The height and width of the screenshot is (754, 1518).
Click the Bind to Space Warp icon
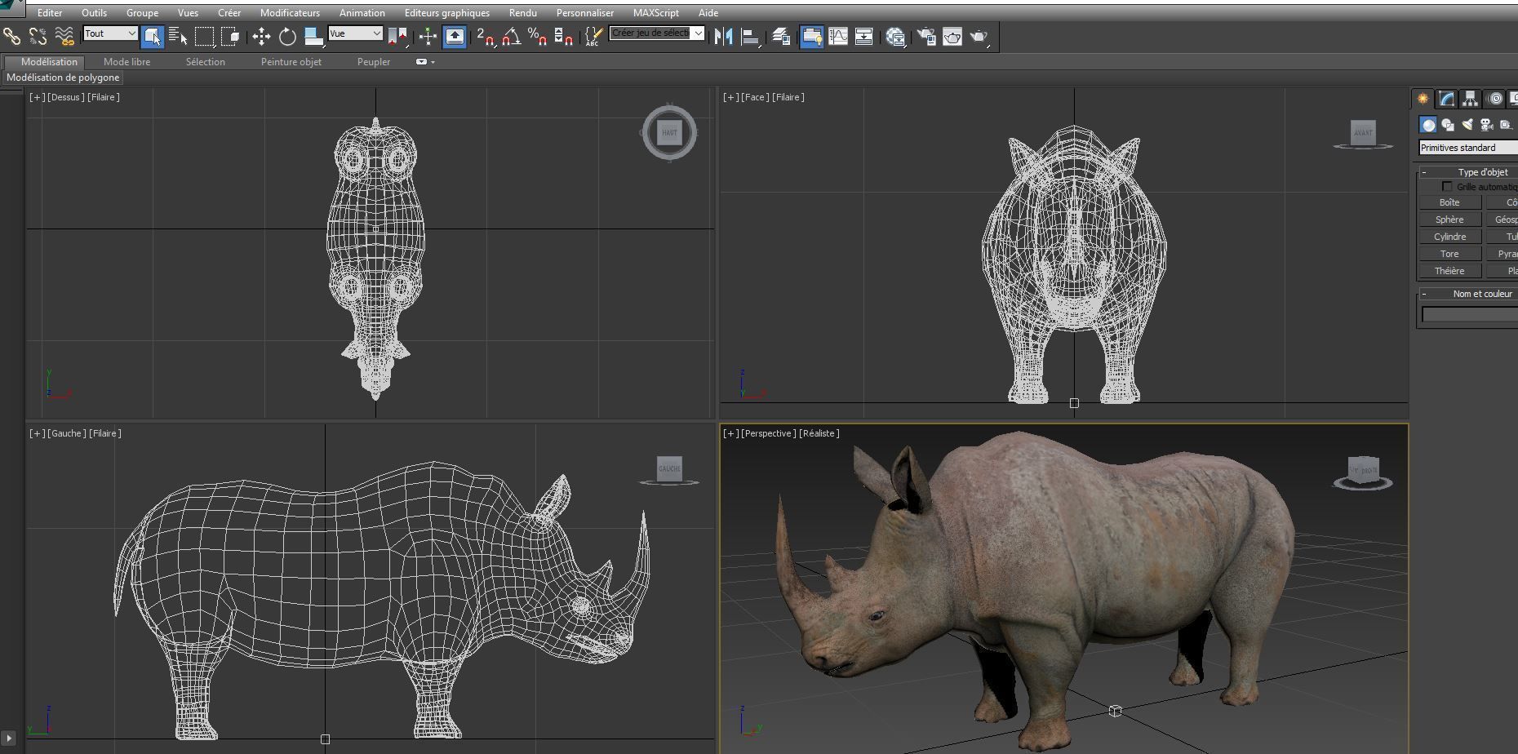coord(64,36)
